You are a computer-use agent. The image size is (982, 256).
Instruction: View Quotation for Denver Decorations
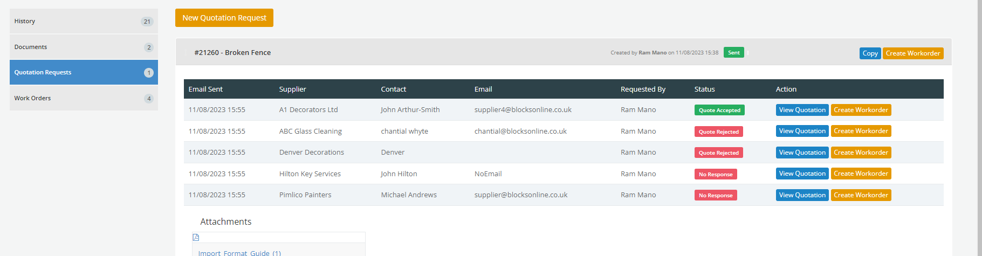click(x=802, y=153)
